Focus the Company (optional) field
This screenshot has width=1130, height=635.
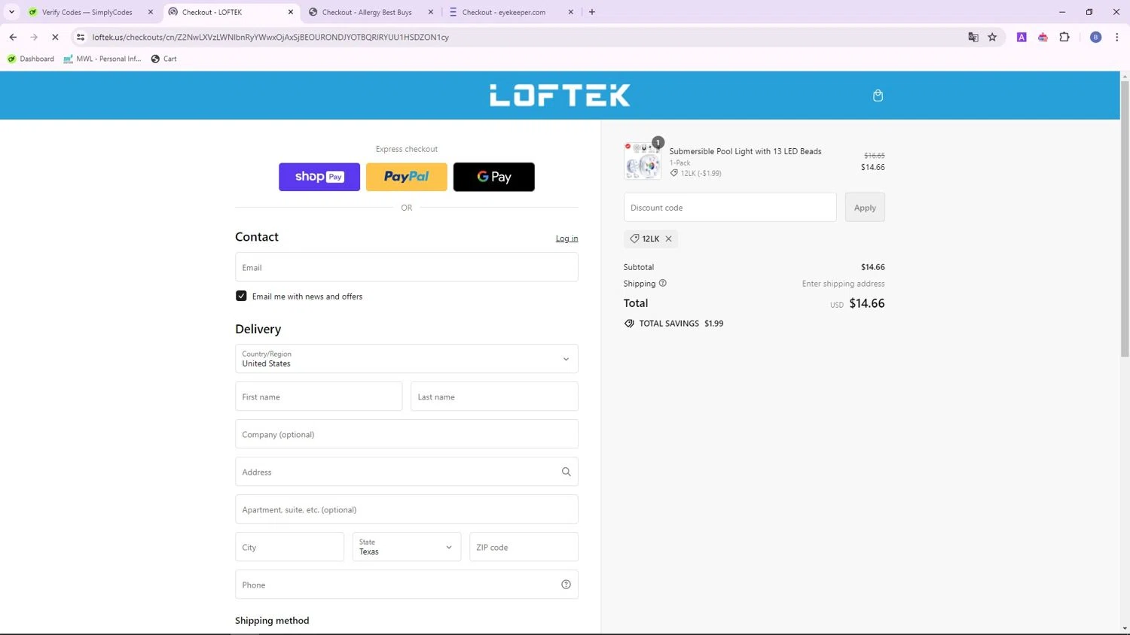point(407,434)
